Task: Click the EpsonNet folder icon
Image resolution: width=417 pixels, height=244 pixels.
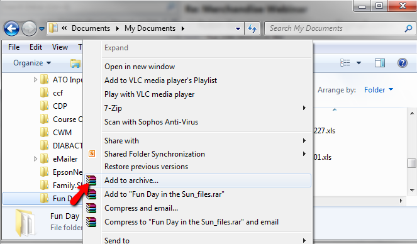Action: (45, 172)
